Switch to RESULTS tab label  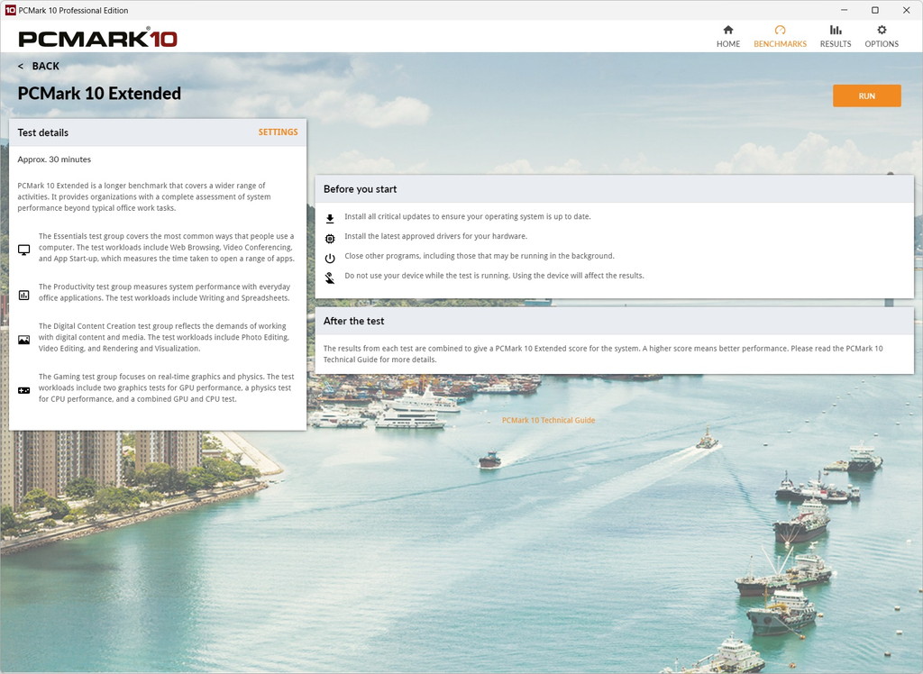[836, 43]
